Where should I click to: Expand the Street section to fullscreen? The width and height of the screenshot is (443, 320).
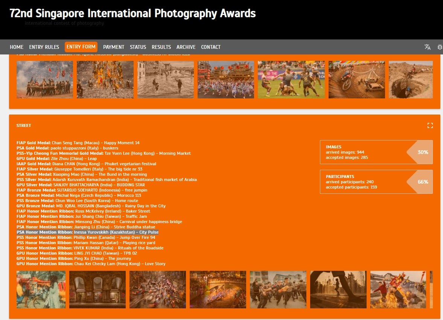[430, 125]
